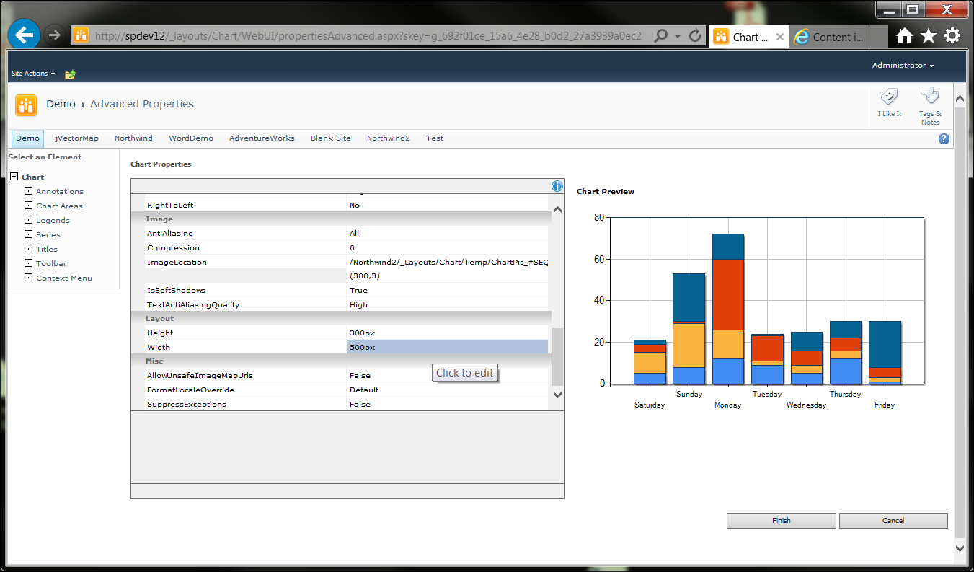This screenshot has height=572, width=974.
Task: Click page scrollbar up arrow
Action: [x=959, y=98]
